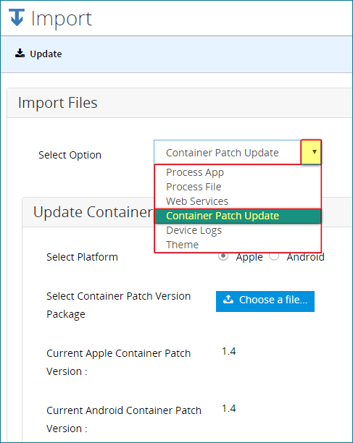Choose Process App from the dropdown list

tap(238, 172)
